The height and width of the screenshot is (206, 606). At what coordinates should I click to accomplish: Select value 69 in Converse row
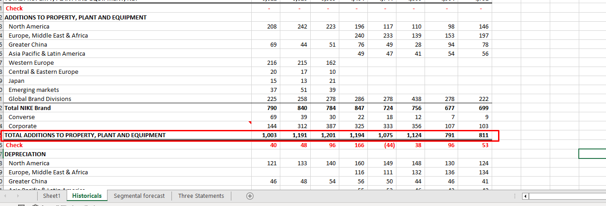point(273,117)
